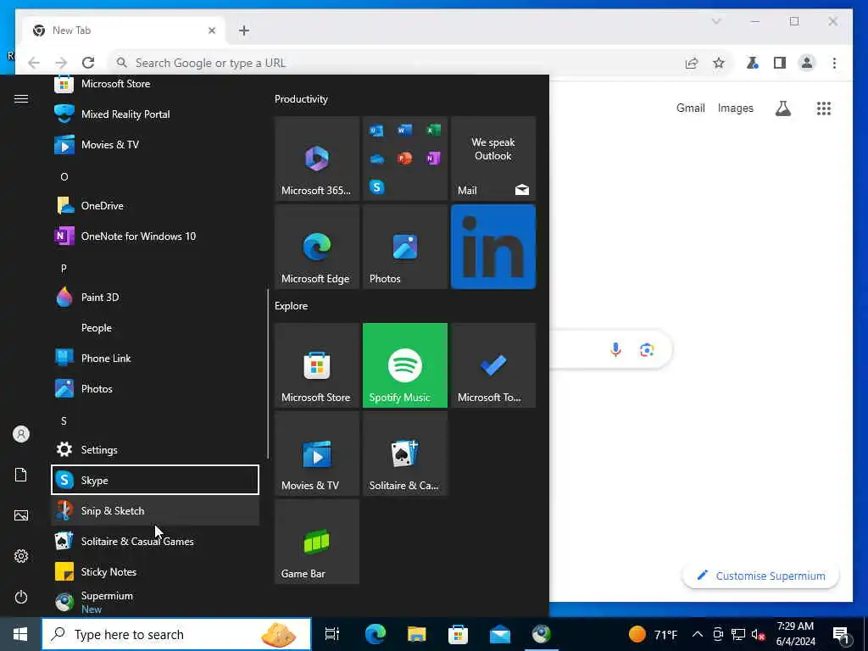Open File Explorer from the taskbar
868x651 pixels.
(x=416, y=634)
